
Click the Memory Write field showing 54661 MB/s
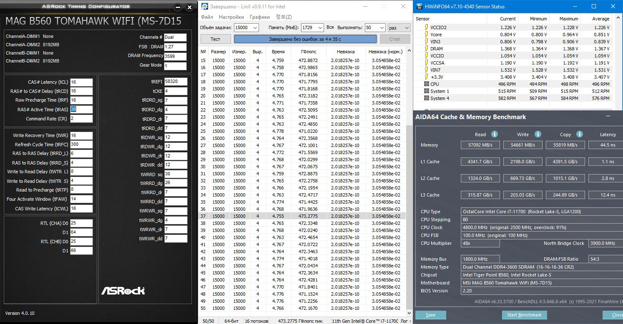pyautogui.click(x=523, y=145)
